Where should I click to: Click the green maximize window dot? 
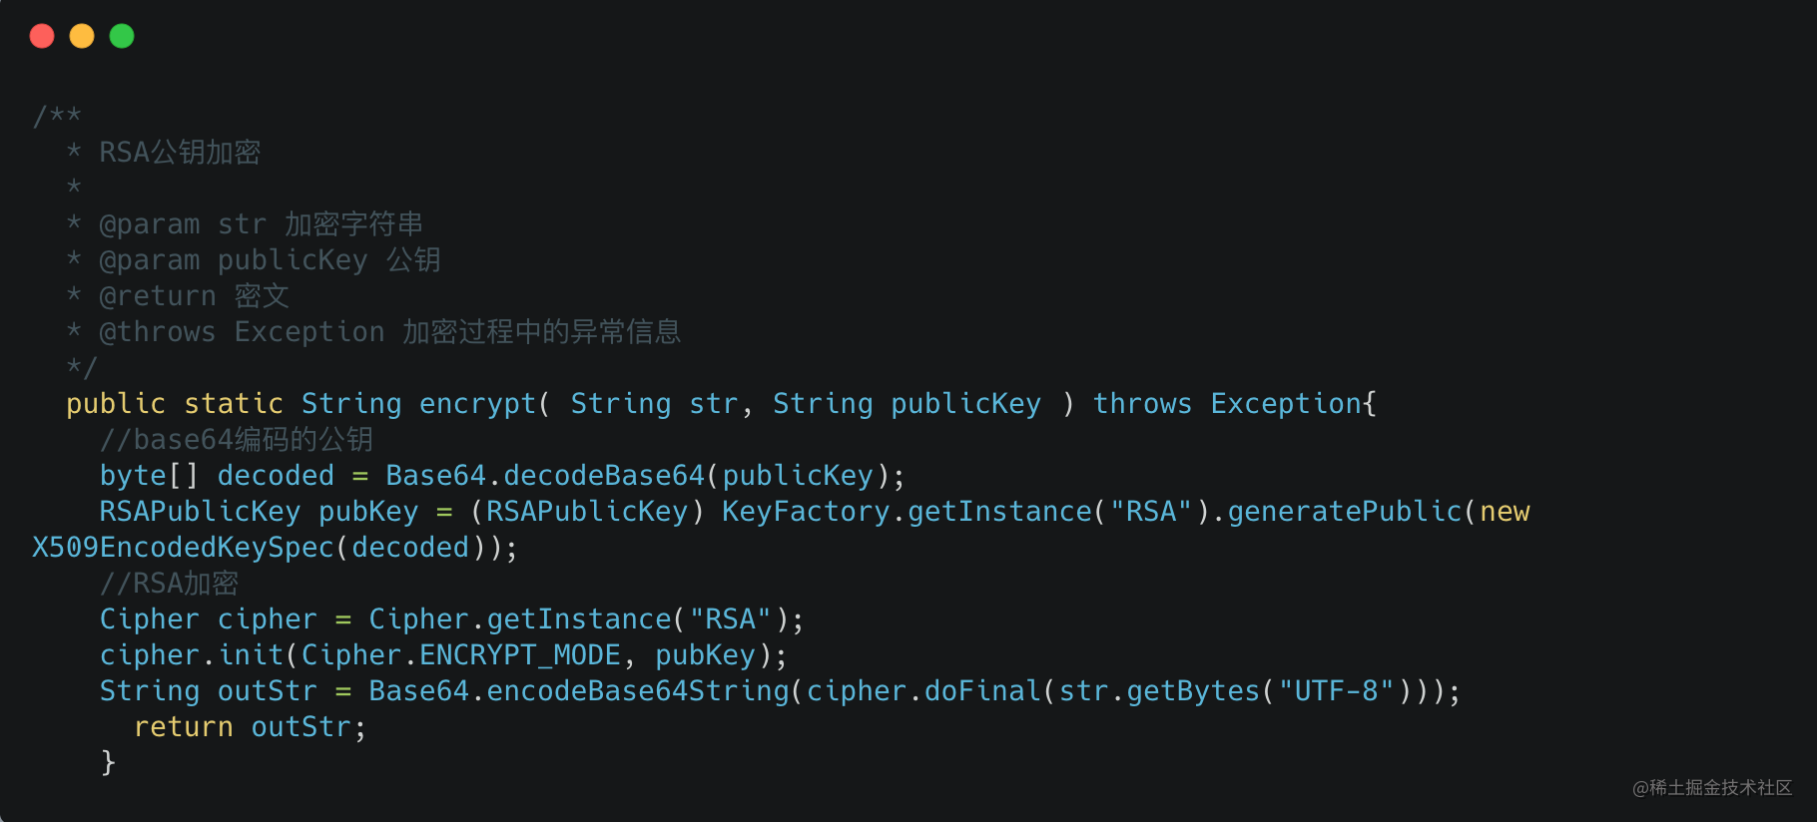tap(122, 36)
